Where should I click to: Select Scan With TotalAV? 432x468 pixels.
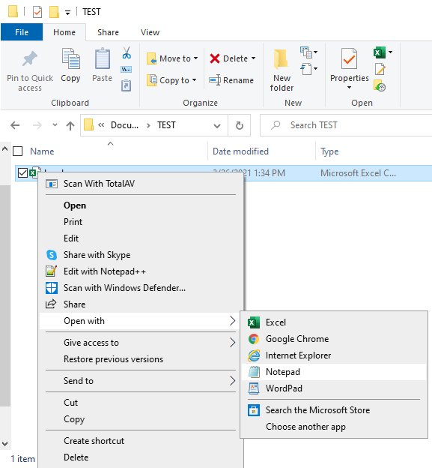click(x=141, y=184)
